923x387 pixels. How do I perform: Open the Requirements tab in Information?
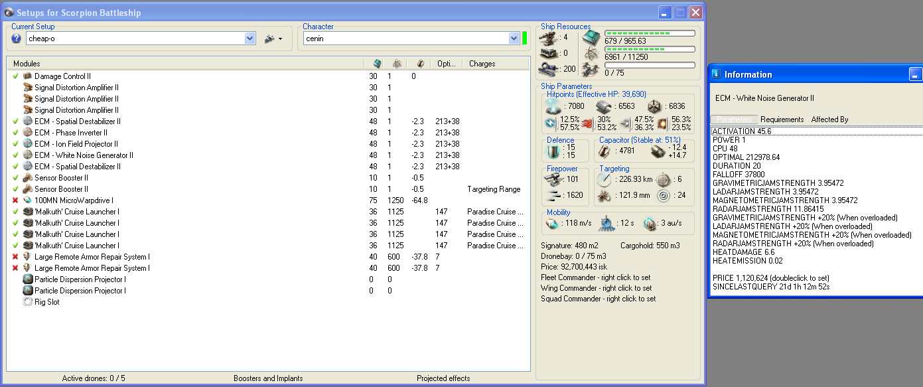pos(782,119)
